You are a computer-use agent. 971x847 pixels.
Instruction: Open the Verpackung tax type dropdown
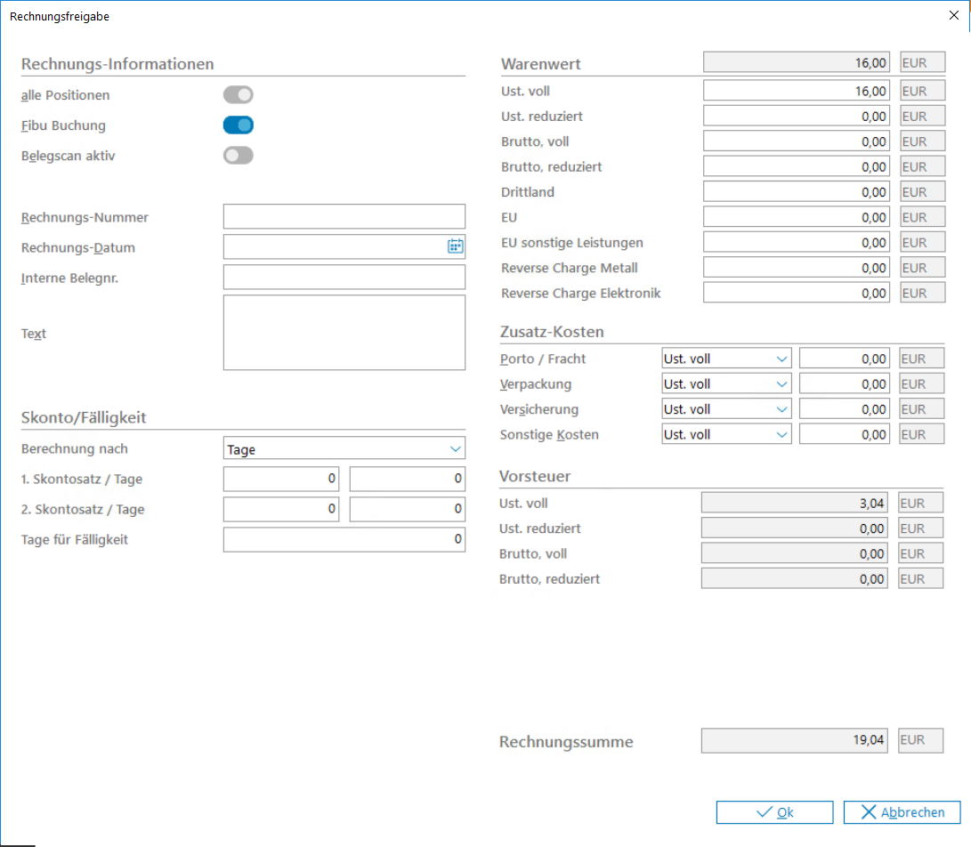[726, 384]
